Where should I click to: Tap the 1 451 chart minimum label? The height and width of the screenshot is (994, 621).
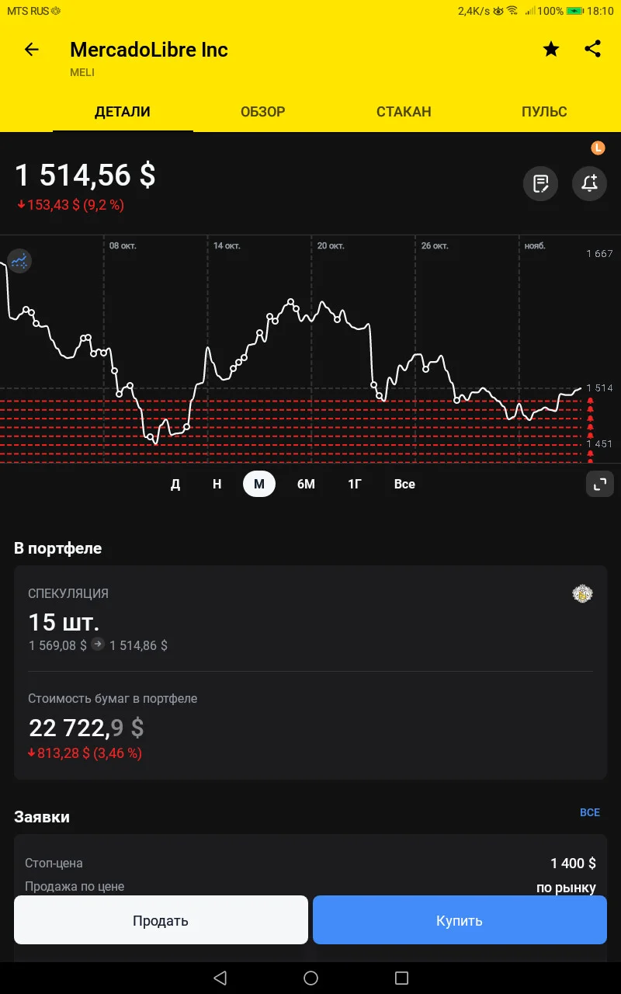click(x=599, y=444)
